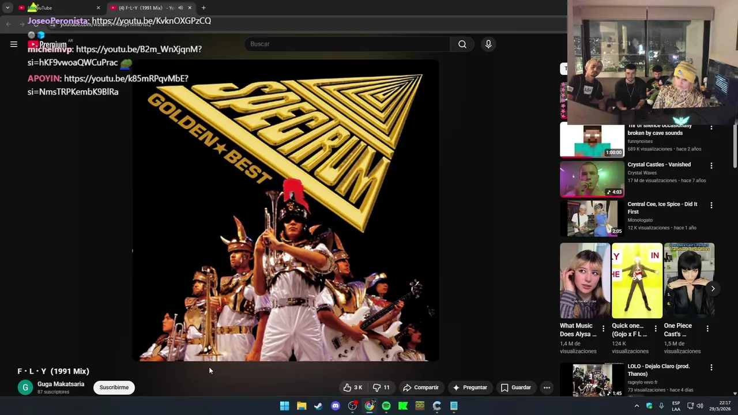Open File Explorer from the taskbar
The width and height of the screenshot is (738, 415).
(x=302, y=406)
